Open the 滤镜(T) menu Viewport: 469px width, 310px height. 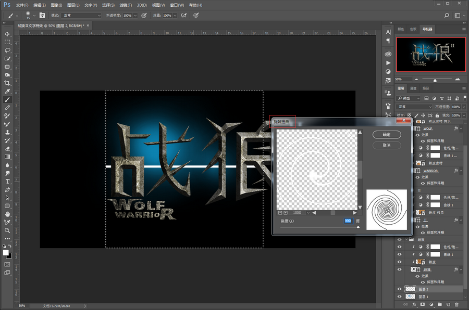pos(125,5)
